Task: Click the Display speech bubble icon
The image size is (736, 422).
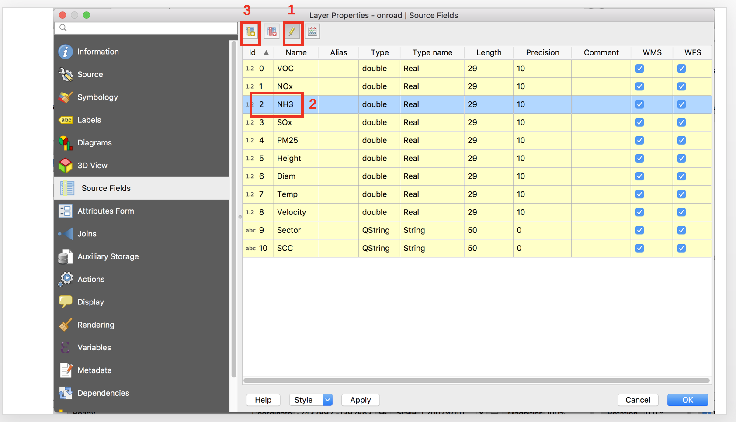Action: click(x=66, y=302)
